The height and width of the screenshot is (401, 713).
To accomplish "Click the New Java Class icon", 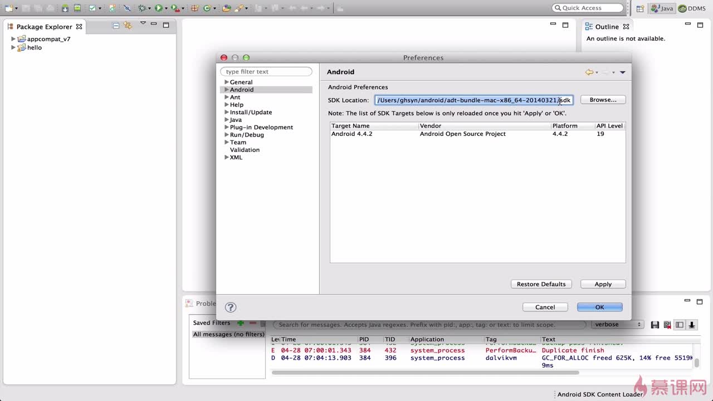I will 207,8.
